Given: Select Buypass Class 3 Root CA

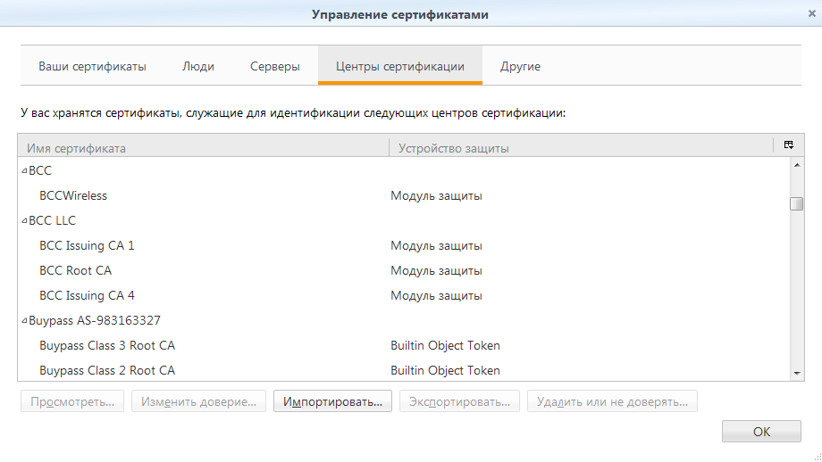Looking at the screenshot, I should pos(106,345).
